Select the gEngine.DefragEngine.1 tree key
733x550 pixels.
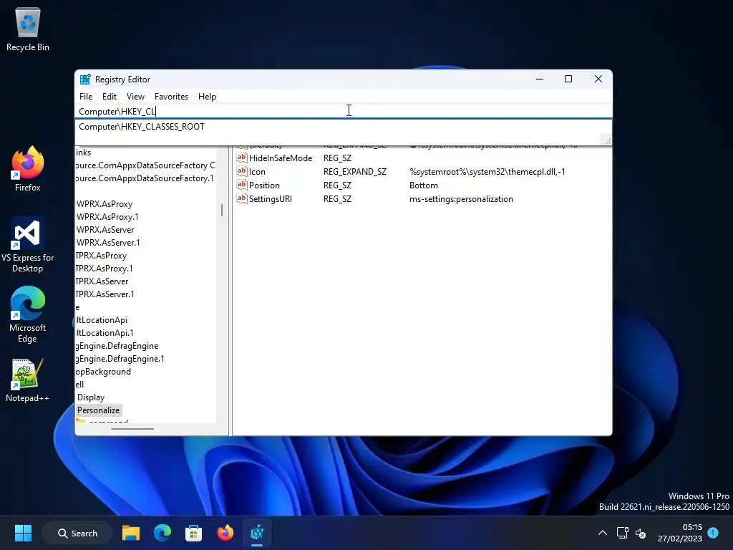click(120, 359)
